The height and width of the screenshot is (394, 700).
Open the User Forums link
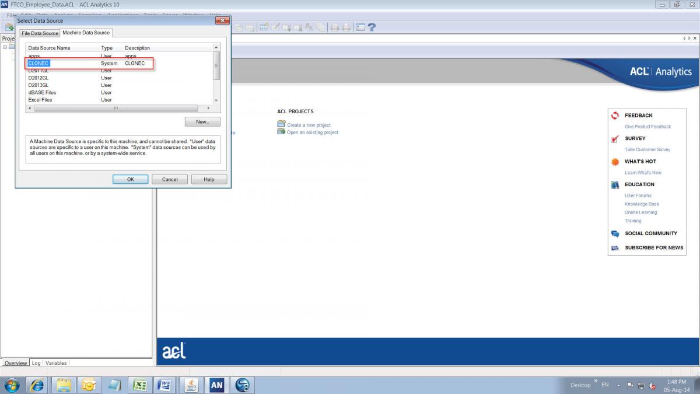638,196
